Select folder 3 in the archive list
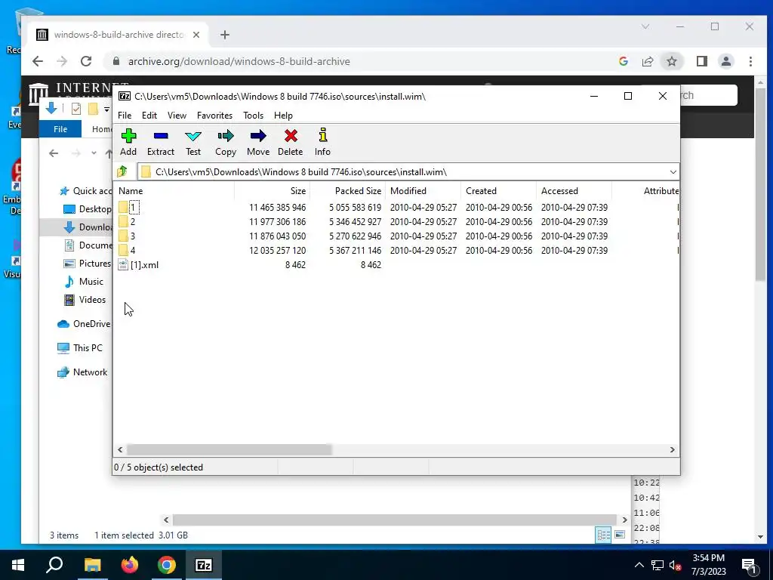The image size is (773, 580). pos(127,236)
